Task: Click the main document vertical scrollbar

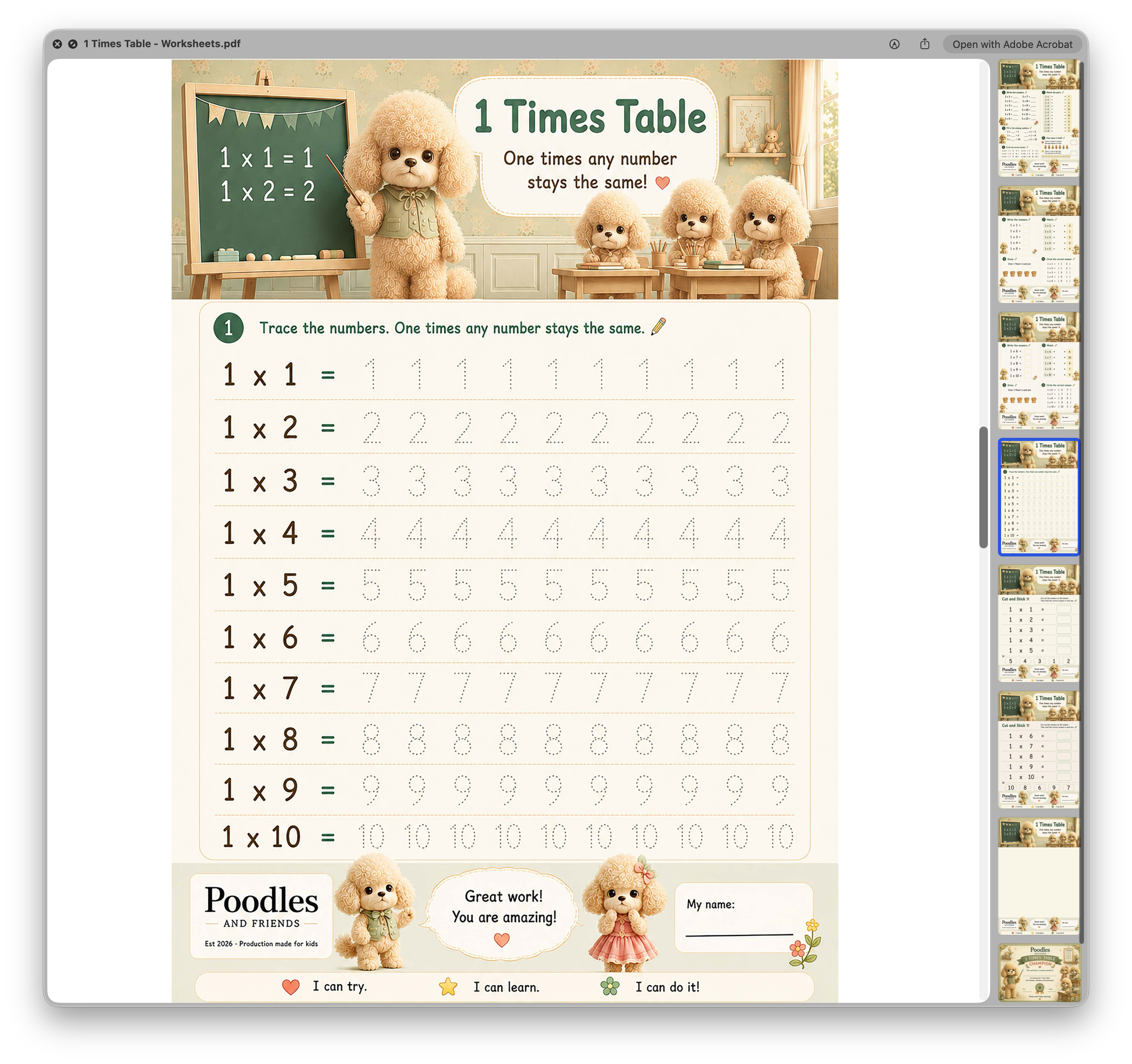Action: [983, 487]
